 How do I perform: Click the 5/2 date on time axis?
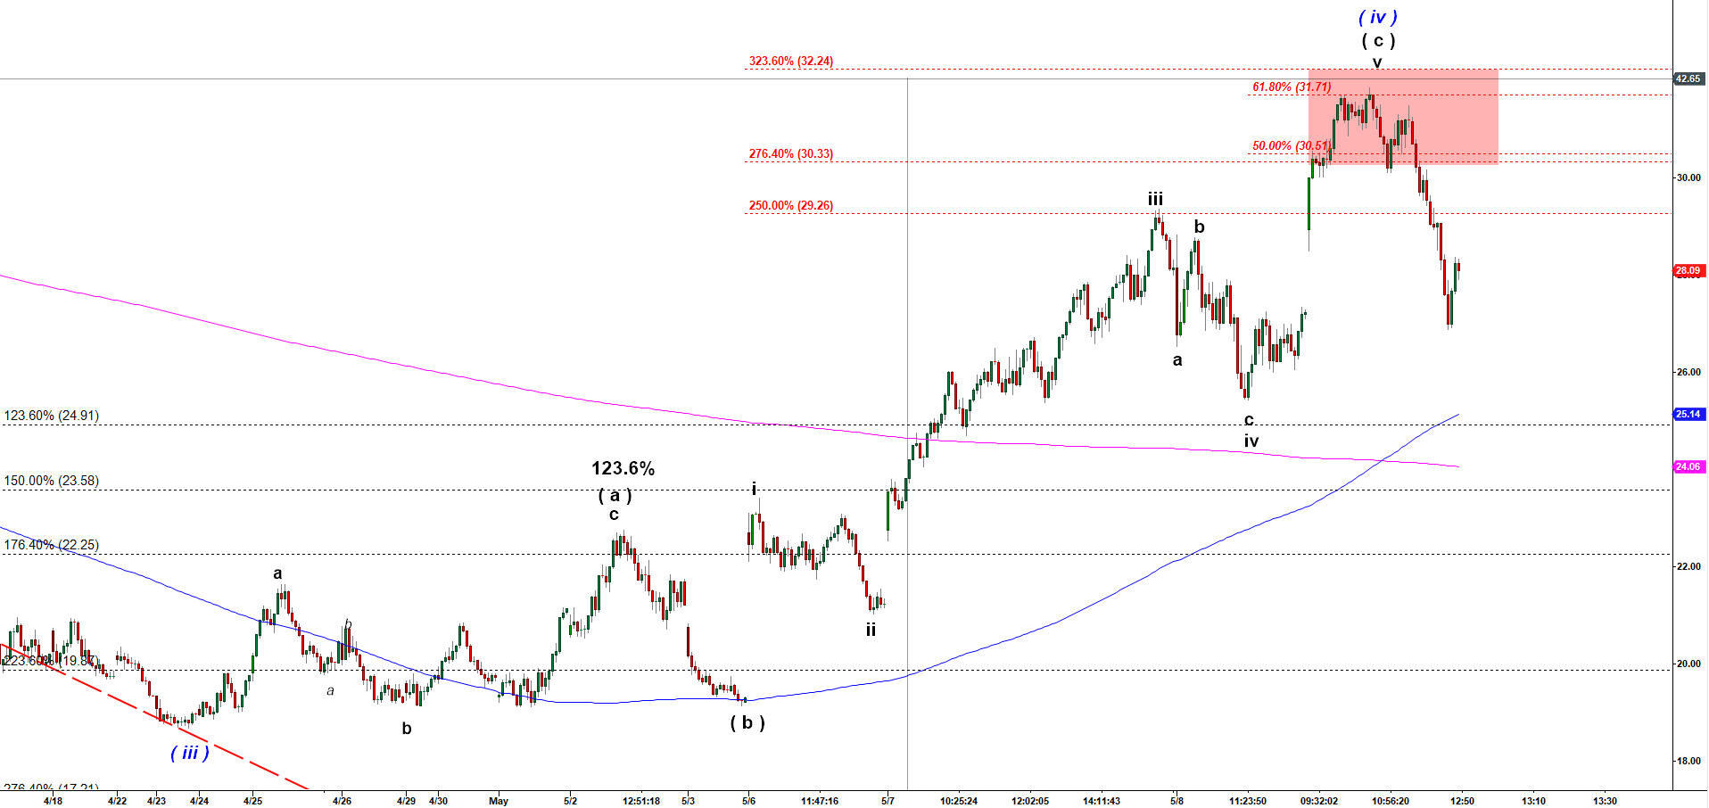pyautogui.click(x=570, y=801)
